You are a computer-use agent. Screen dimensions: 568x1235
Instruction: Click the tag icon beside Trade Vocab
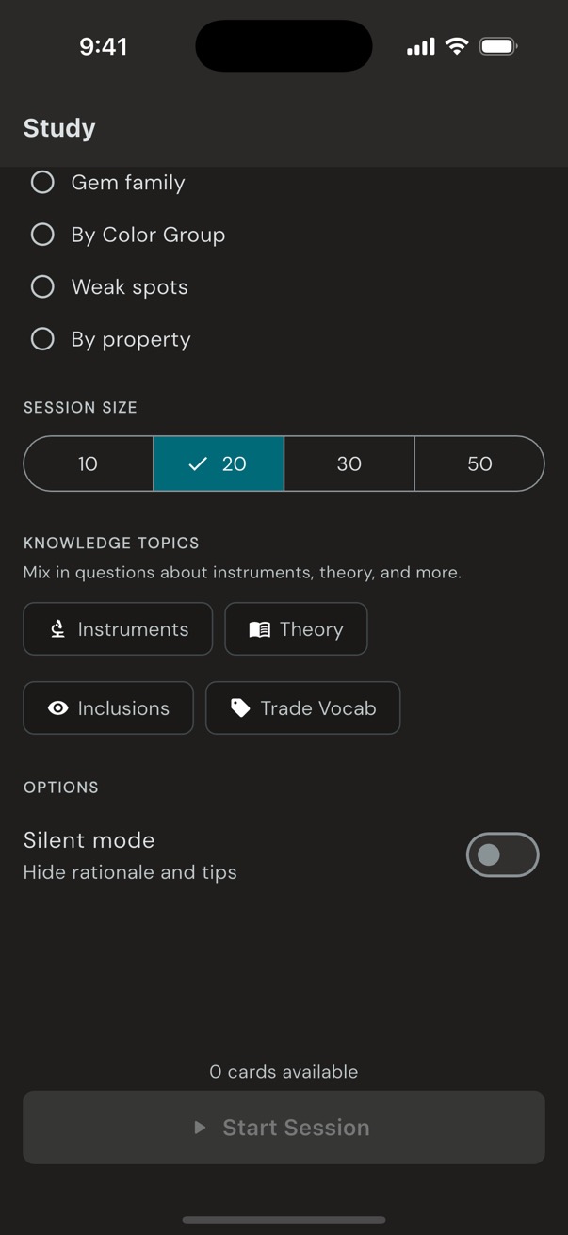[x=241, y=707]
